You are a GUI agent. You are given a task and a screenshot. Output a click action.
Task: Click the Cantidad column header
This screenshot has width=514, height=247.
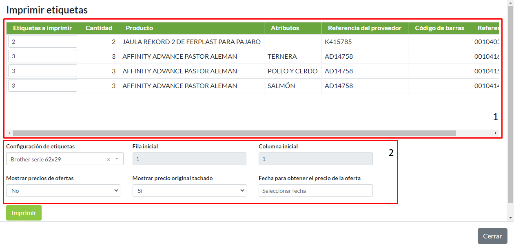(x=99, y=28)
